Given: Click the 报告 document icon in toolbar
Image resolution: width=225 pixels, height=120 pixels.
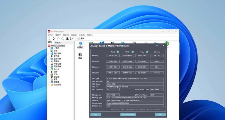Looking at the screenshot, I should [x=78, y=39].
